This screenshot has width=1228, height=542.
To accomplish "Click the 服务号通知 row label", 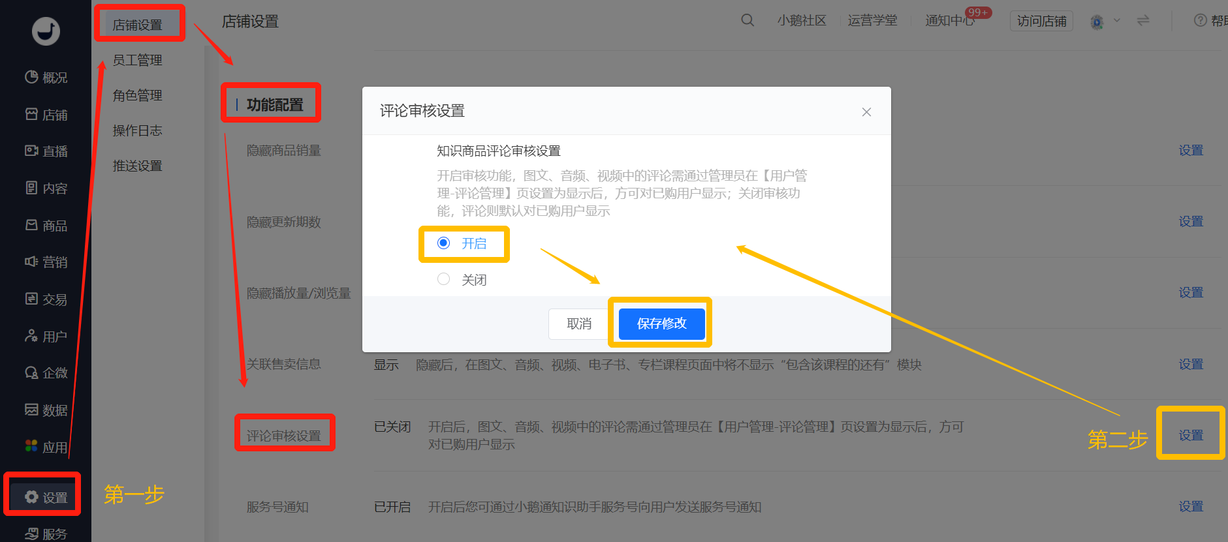I will (277, 507).
